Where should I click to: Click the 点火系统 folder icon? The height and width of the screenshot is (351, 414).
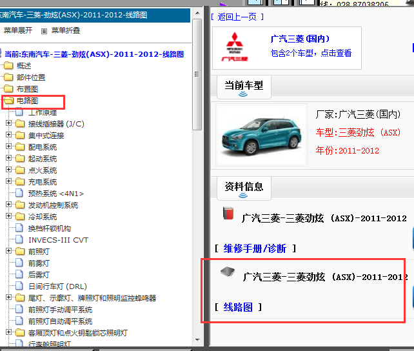point(20,170)
